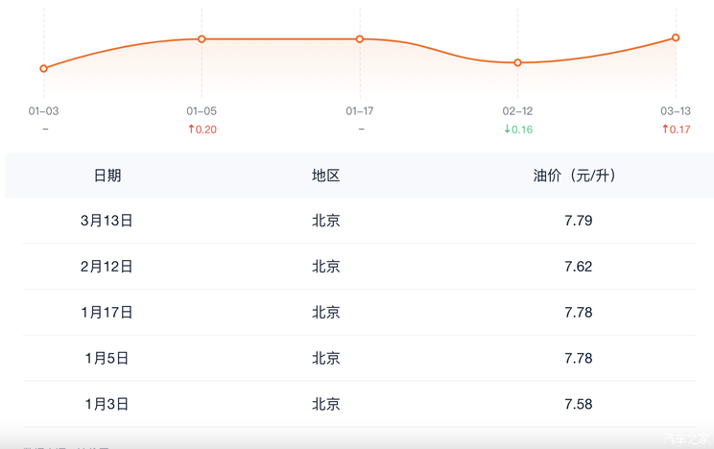Click the 地区 column header
The image size is (714, 449).
coord(326,176)
